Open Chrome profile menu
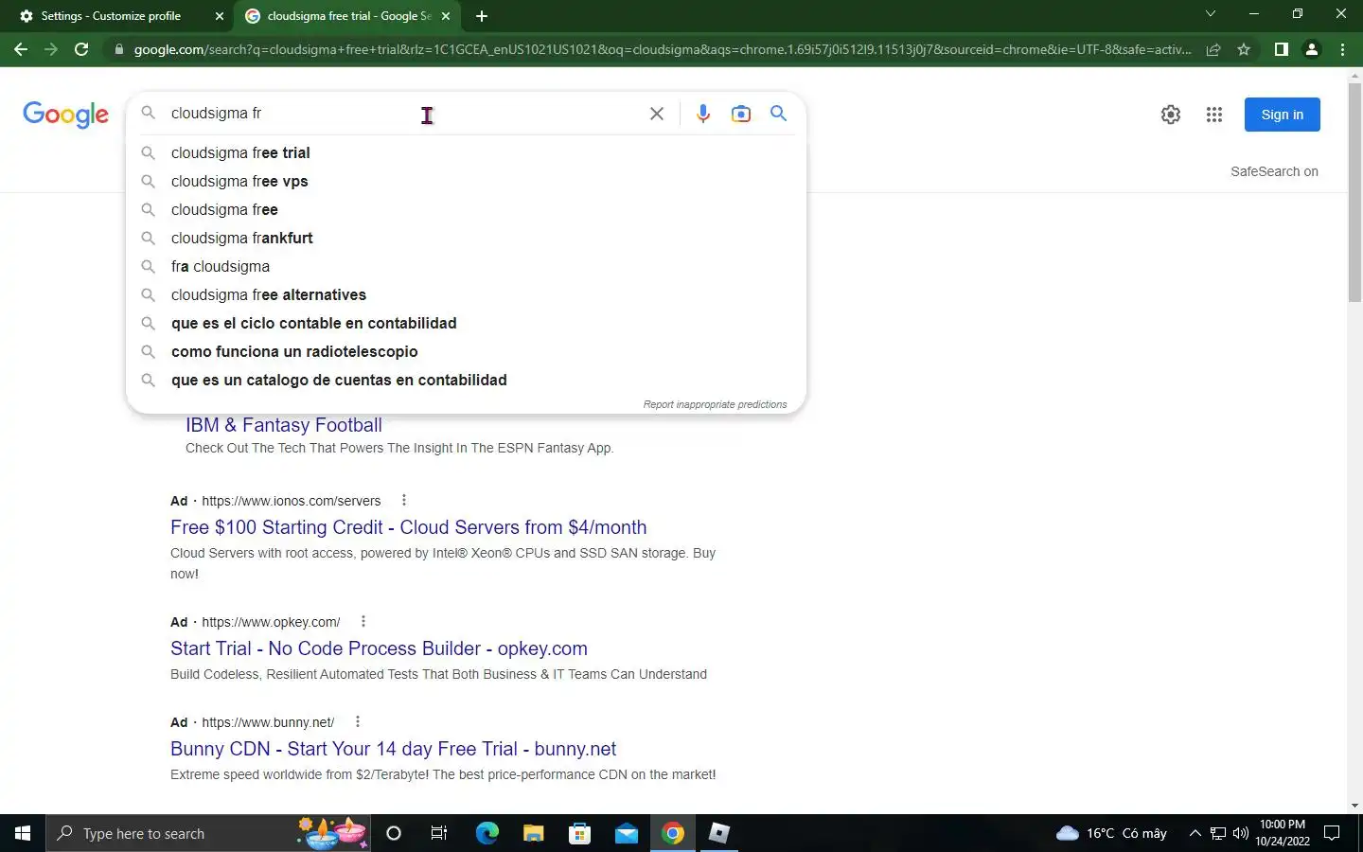1363x852 pixels. (x=1312, y=49)
